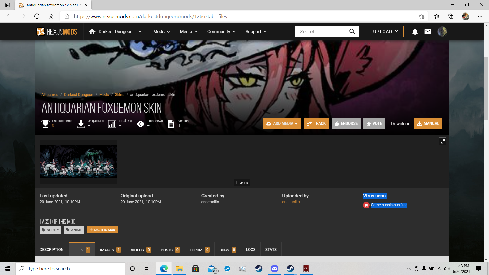Viewport: 489px width, 275px height.
Task: Open the messages envelope icon
Action: (428, 32)
